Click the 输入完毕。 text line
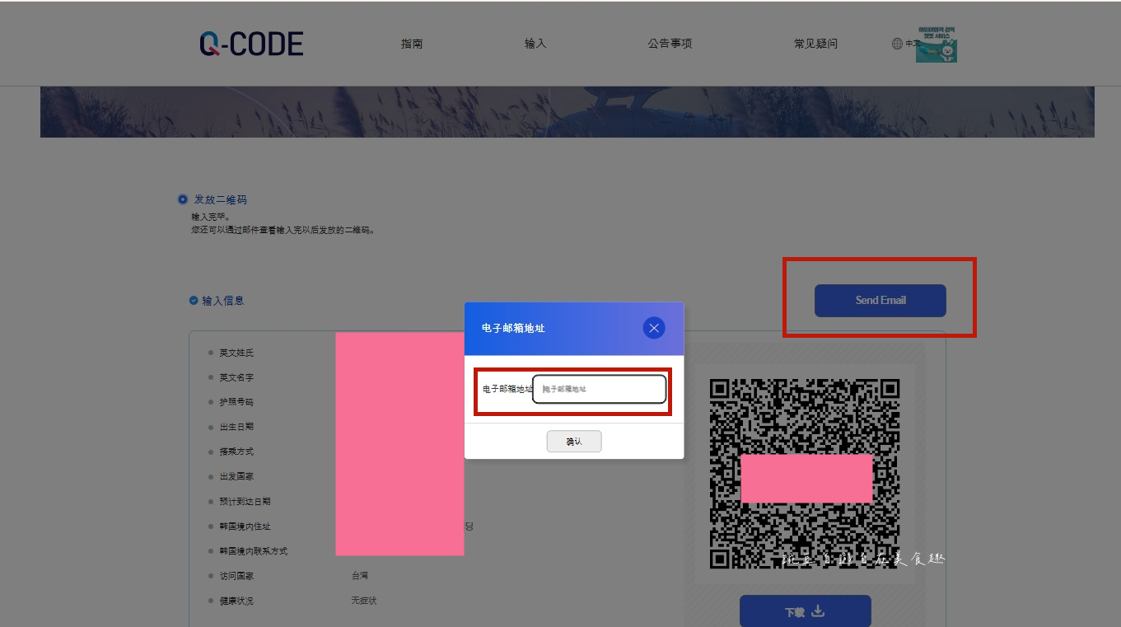This screenshot has height=627, width=1121. pos(210,217)
